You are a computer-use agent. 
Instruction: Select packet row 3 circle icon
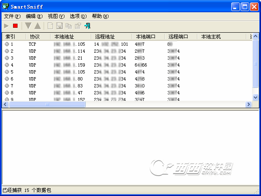pyautogui.click(x=7, y=58)
